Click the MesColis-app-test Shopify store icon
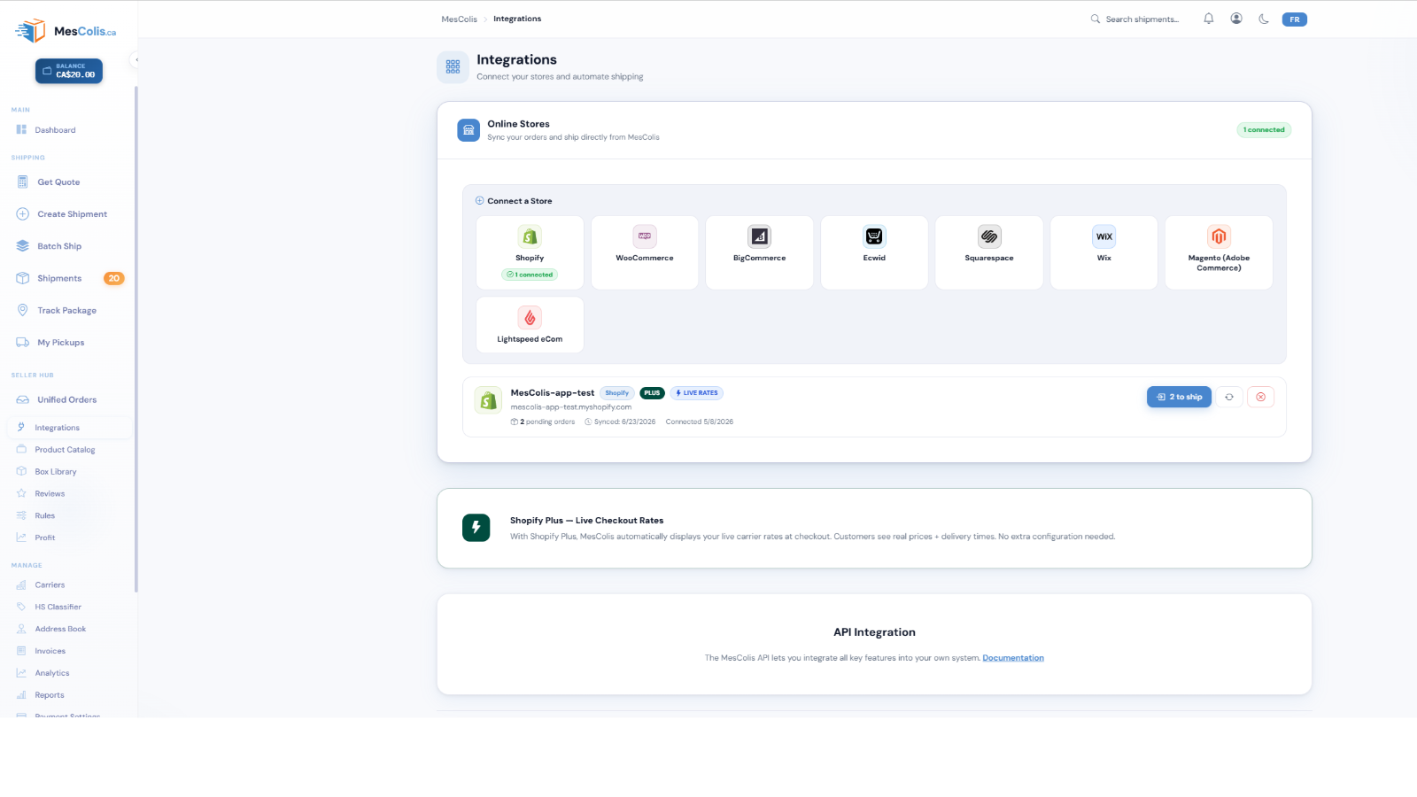This screenshot has height=797, width=1417. [488, 400]
